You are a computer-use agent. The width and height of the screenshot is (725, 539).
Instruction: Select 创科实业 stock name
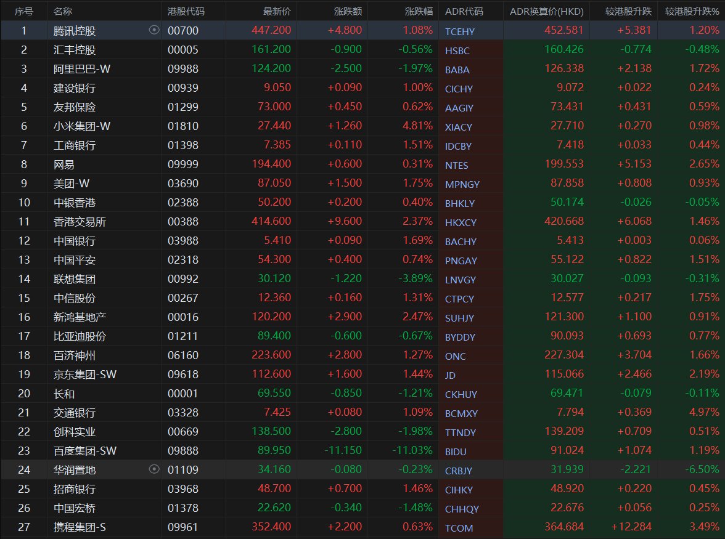pos(75,432)
